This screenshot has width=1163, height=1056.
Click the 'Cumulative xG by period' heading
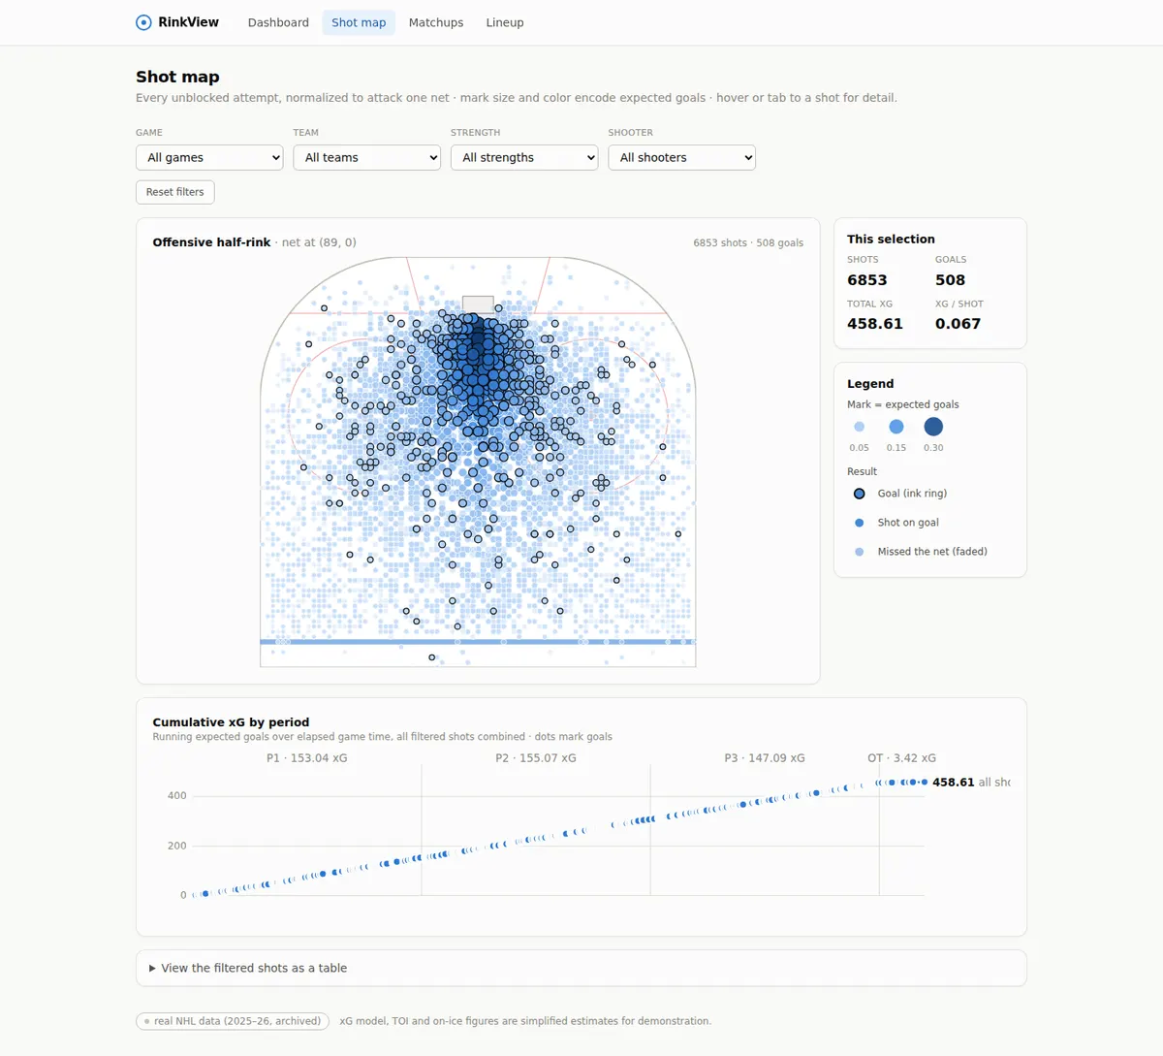[x=231, y=722]
